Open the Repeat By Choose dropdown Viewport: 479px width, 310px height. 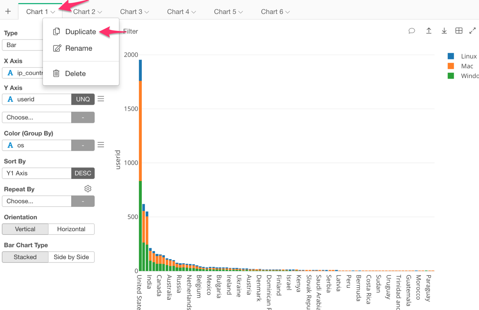point(37,201)
